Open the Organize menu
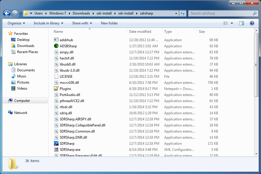261x174 pixels. click(x=16, y=23)
